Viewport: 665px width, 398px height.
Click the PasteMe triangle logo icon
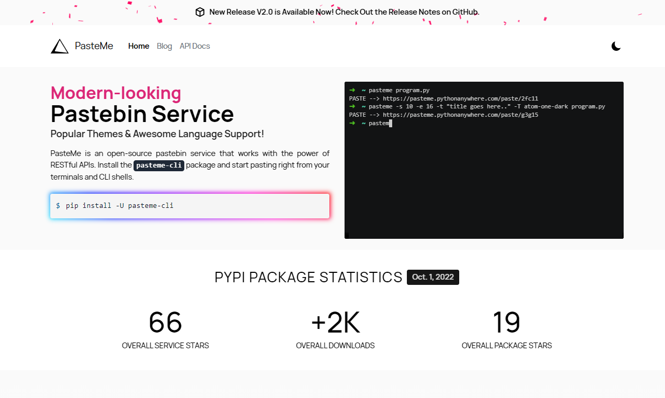[x=60, y=46]
